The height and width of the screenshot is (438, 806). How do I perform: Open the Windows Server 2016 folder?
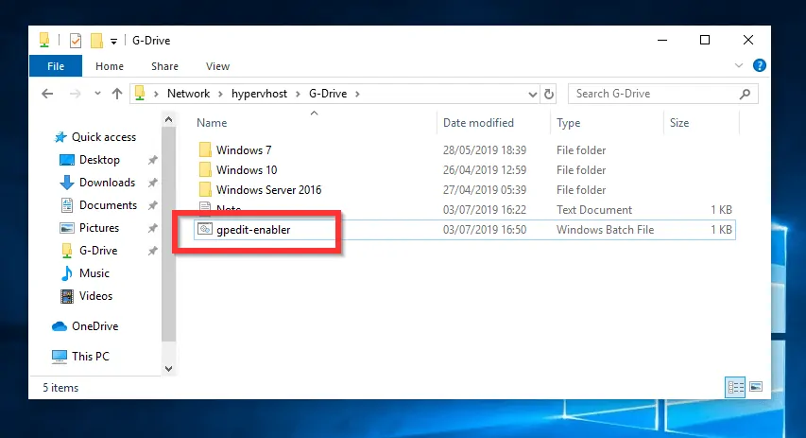268,190
